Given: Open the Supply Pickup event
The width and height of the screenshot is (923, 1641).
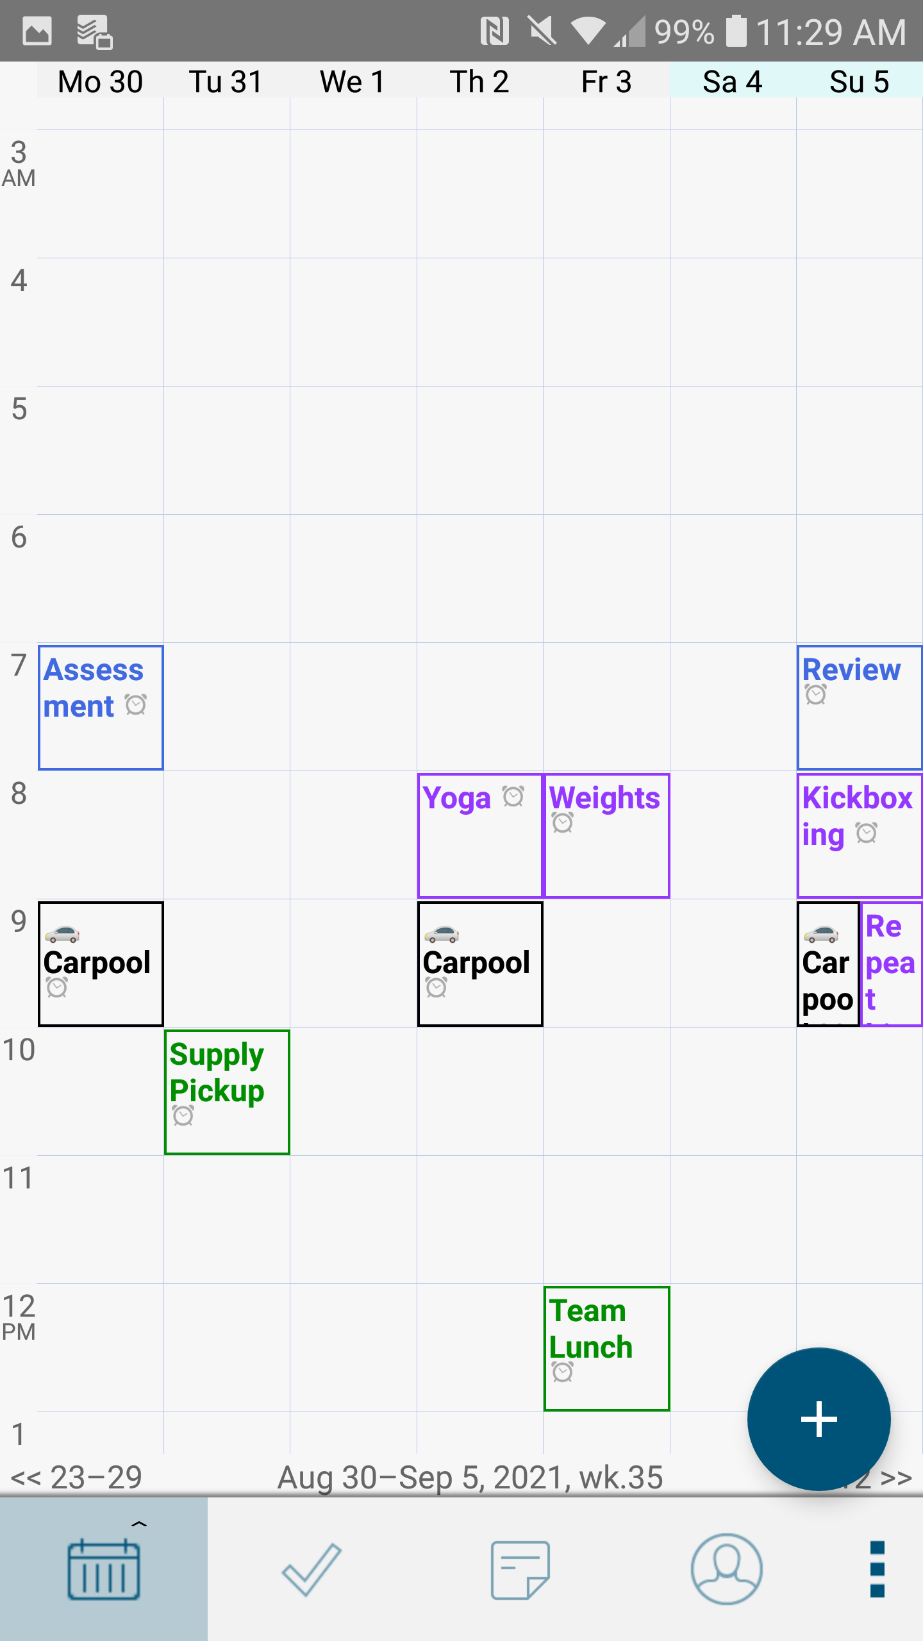Looking at the screenshot, I should click(227, 1092).
